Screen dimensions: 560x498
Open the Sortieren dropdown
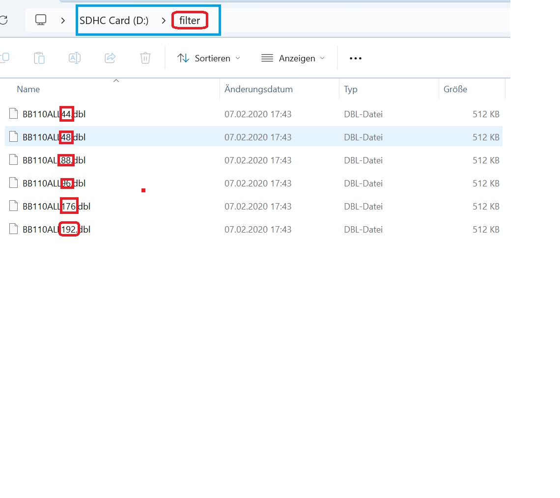[209, 58]
